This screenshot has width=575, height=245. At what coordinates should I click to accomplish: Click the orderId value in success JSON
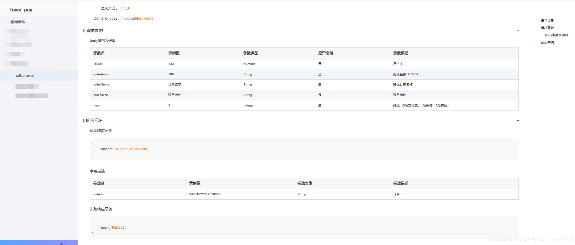pyautogui.click(x=131, y=149)
